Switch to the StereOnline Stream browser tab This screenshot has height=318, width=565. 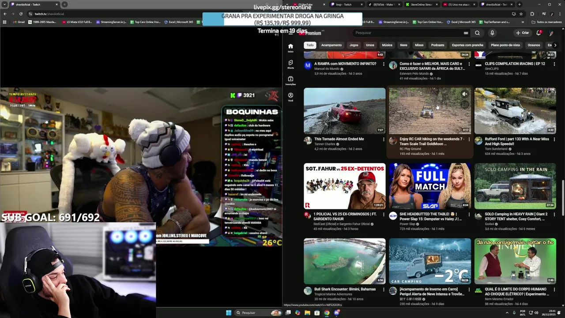tap(422, 4)
